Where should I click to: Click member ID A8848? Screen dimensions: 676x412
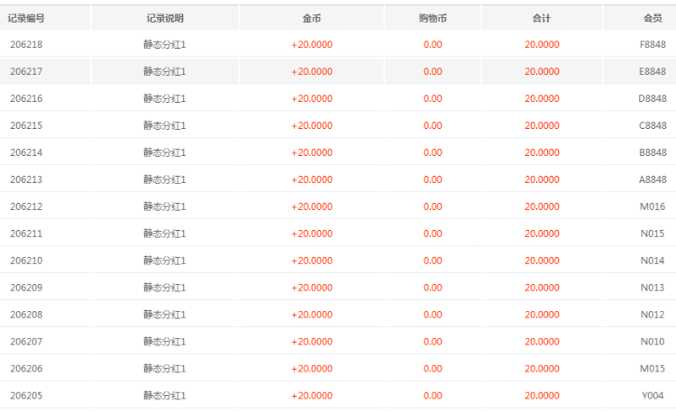[653, 179]
